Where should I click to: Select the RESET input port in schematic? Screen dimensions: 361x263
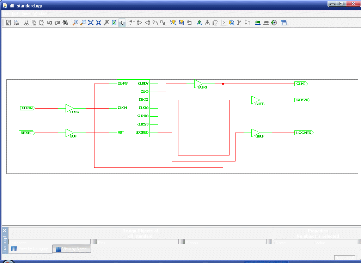click(x=26, y=133)
